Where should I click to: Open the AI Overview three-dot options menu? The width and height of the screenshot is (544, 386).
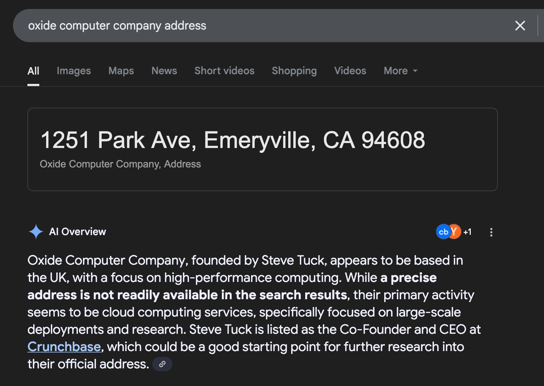pyautogui.click(x=491, y=232)
